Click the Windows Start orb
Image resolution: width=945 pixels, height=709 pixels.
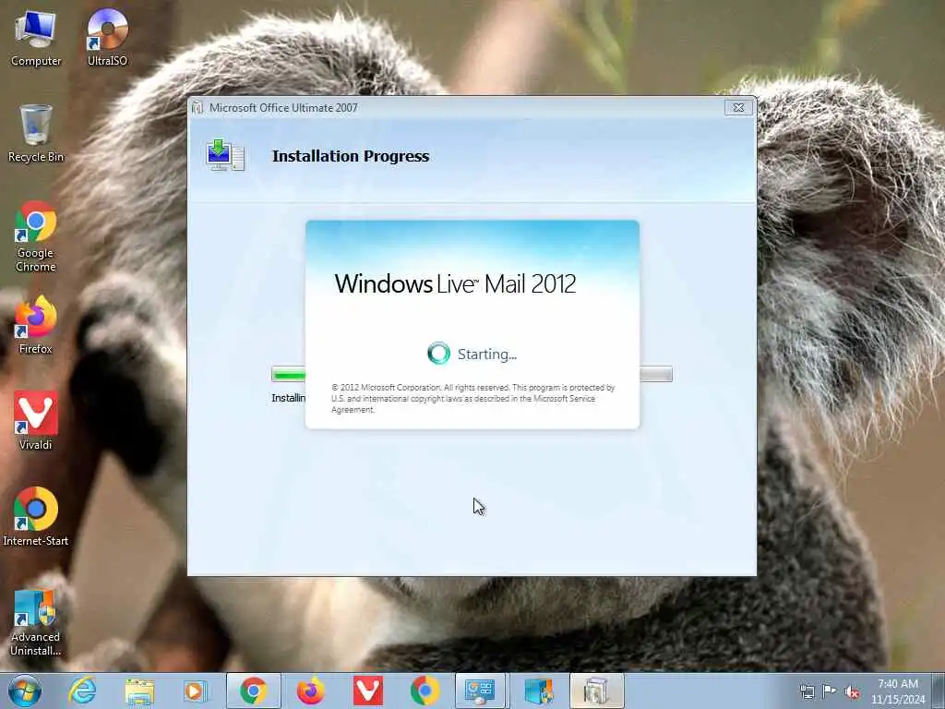[x=25, y=691]
